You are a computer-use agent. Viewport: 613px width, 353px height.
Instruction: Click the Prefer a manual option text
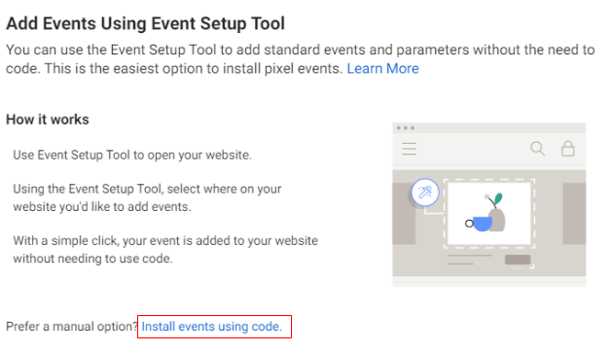(72, 326)
